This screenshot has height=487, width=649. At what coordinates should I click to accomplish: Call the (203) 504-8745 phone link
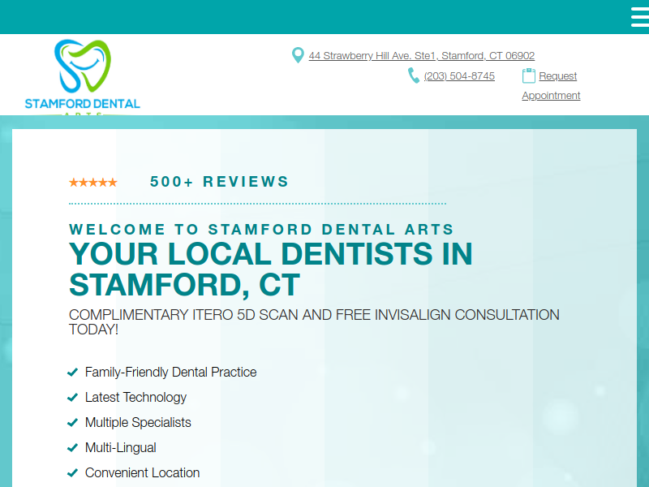pyautogui.click(x=459, y=76)
